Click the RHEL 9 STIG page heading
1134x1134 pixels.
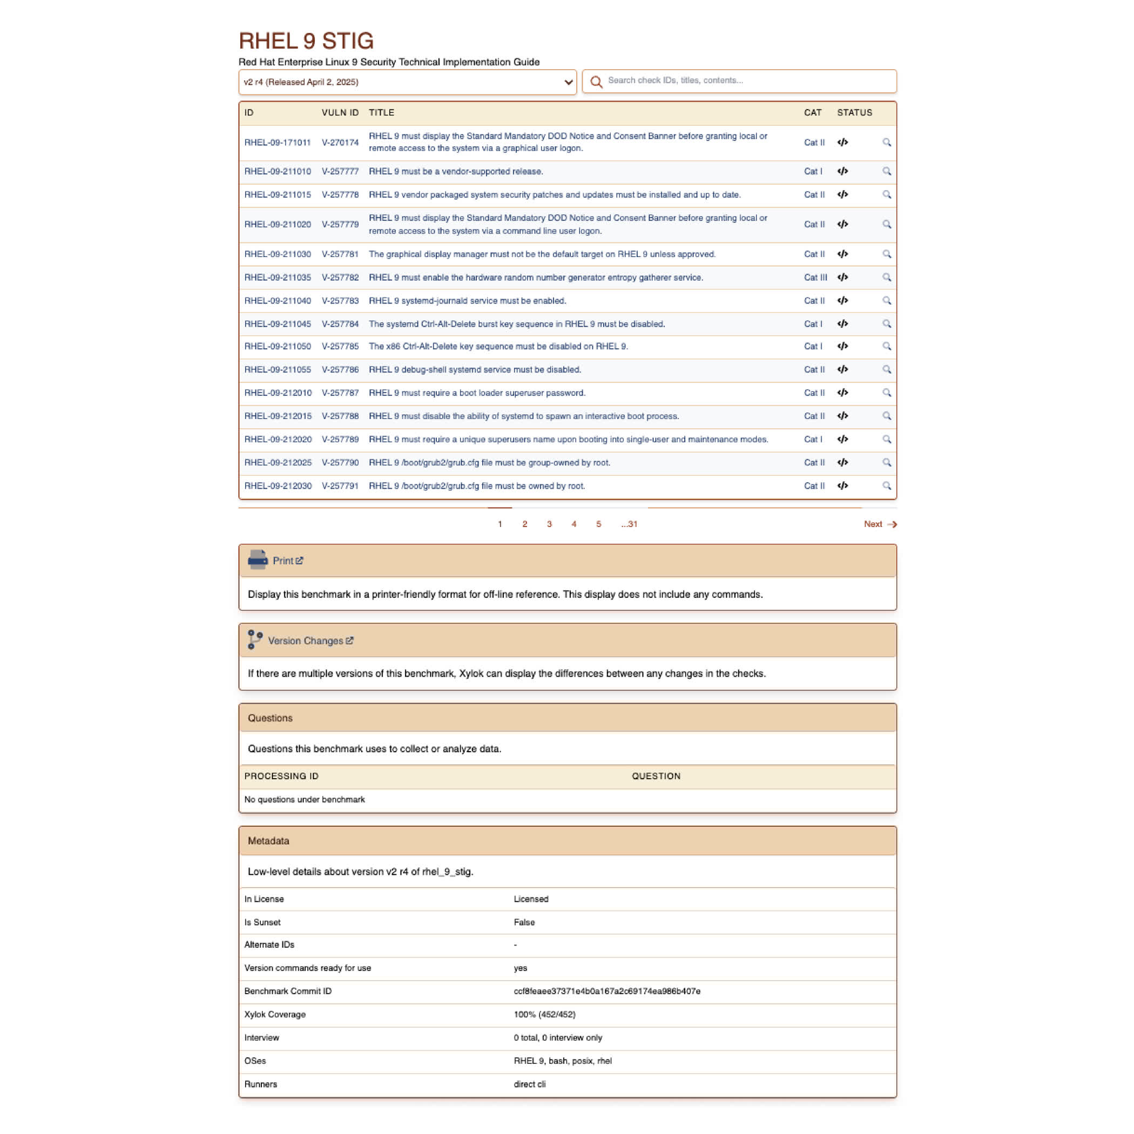(306, 40)
